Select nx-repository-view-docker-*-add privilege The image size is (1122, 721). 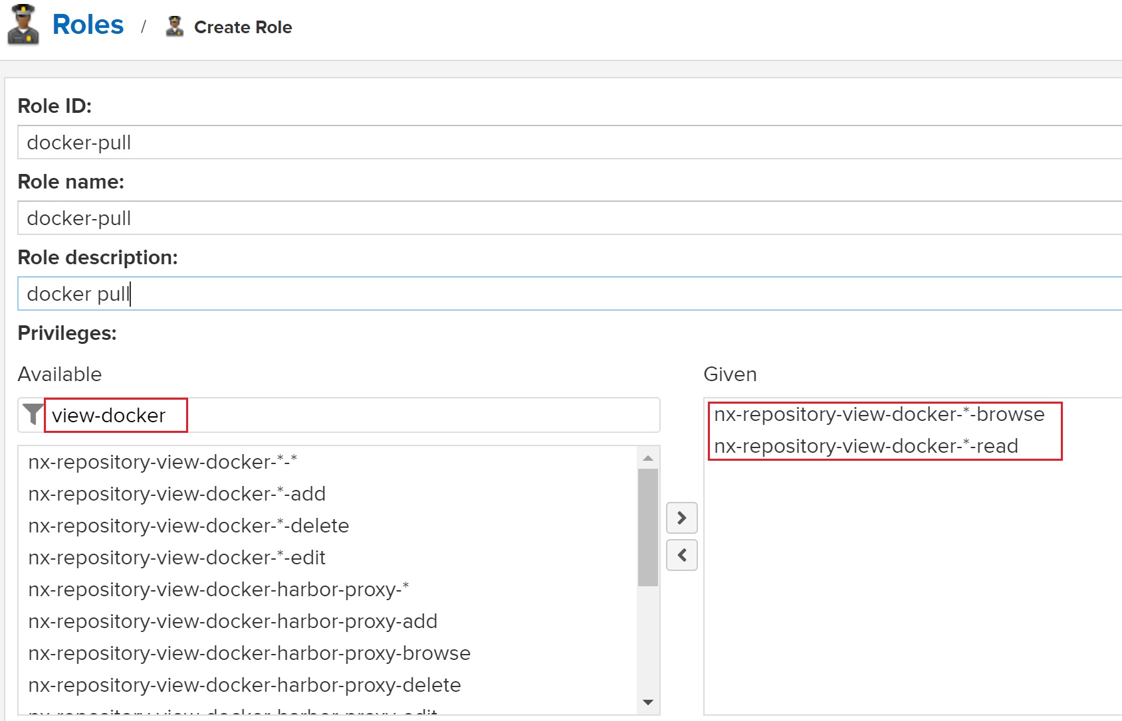coord(328,494)
